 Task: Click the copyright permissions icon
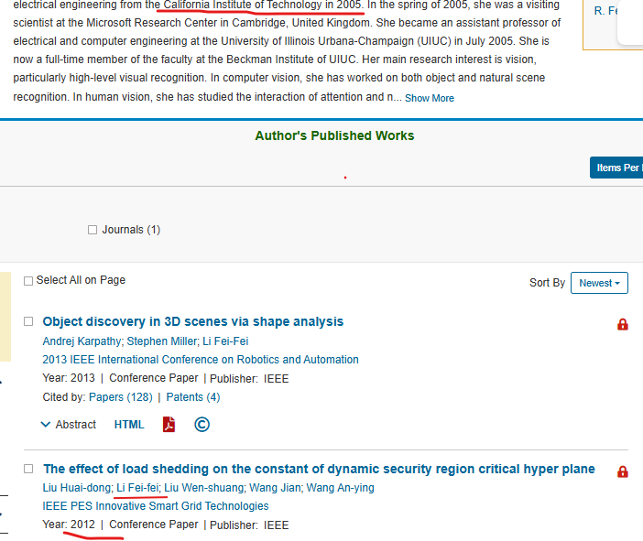click(x=202, y=424)
